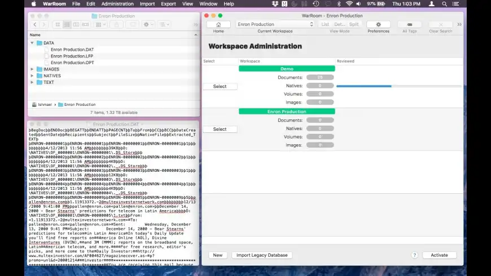
Task: Switch Finder to Cover Flow view
Action: pos(84,25)
